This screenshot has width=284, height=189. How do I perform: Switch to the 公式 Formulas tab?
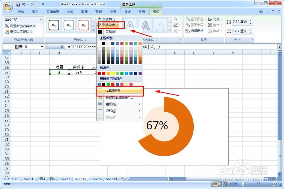(70, 12)
